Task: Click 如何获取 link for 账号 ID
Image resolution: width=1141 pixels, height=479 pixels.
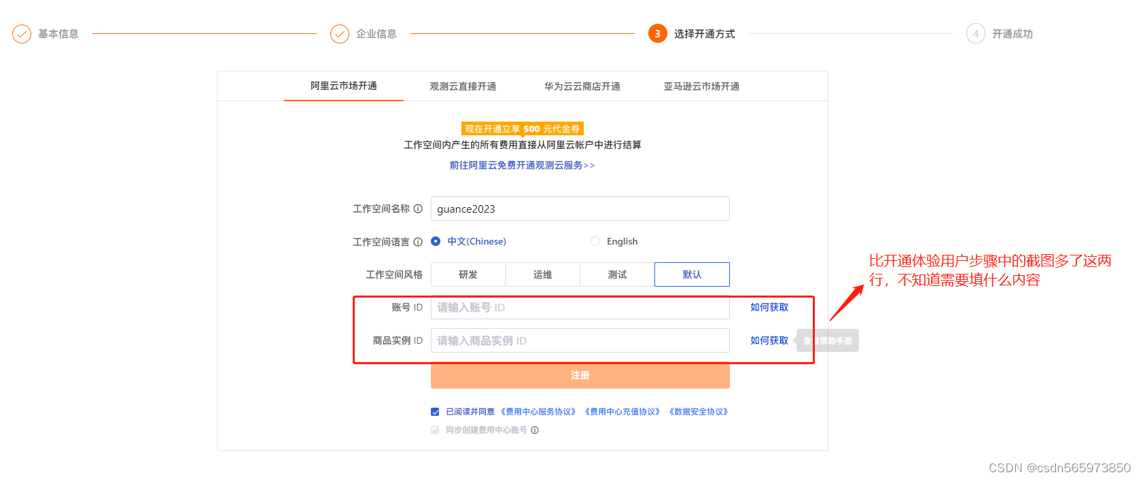Action: [769, 307]
